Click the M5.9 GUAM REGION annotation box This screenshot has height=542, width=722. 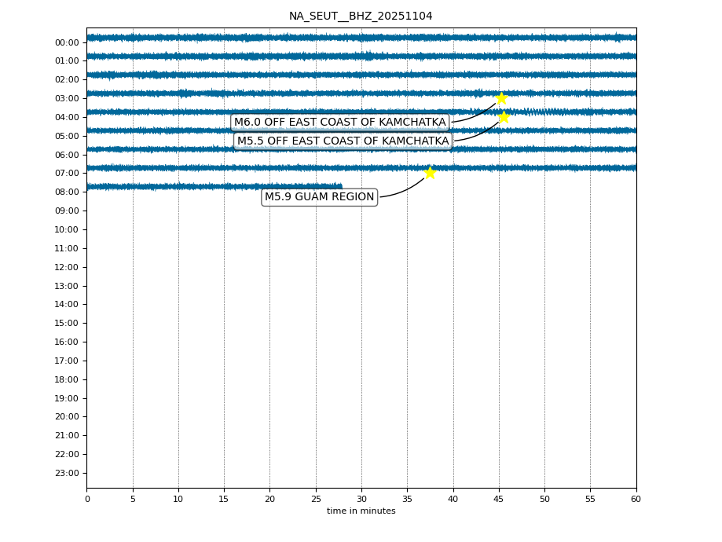click(319, 197)
